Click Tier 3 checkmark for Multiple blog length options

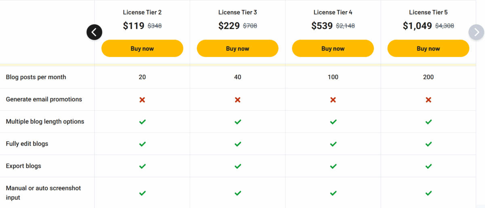238,122
